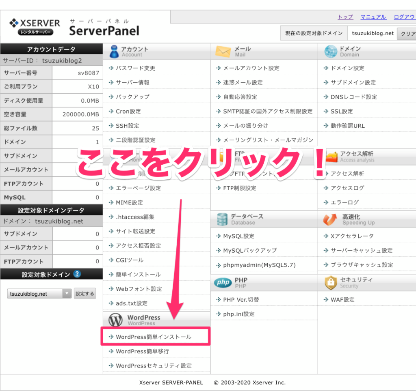Open WordPressセキュリティ設定
The width and height of the screenshot is (416, 391).
point(154,366)
